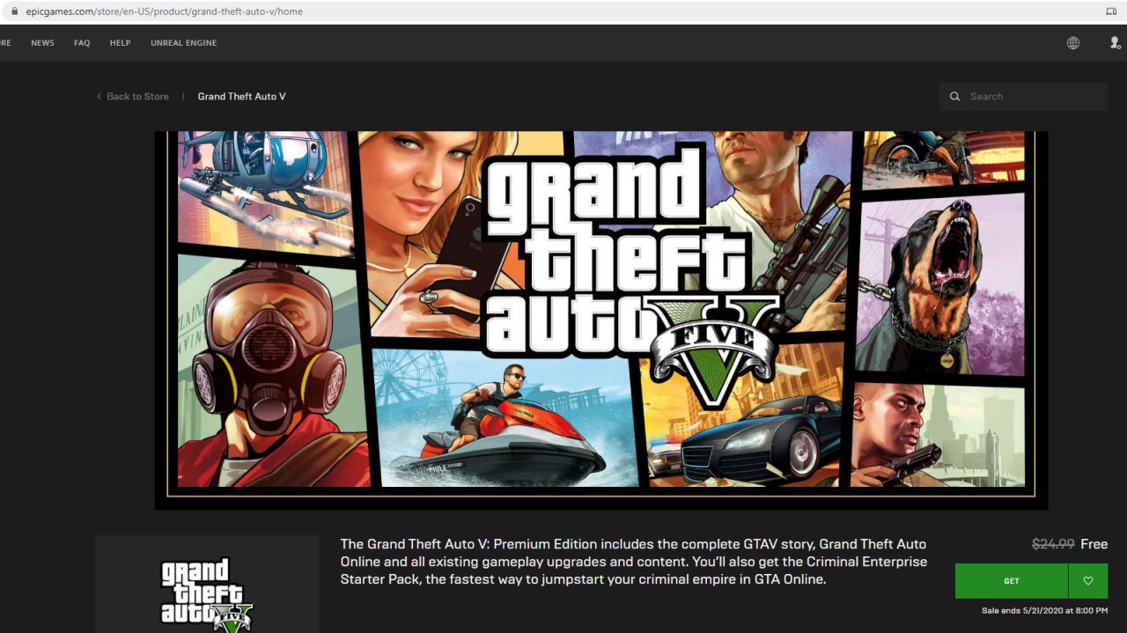Open the Help menu item
1127x633 pixels.
(x=120, y=43)
